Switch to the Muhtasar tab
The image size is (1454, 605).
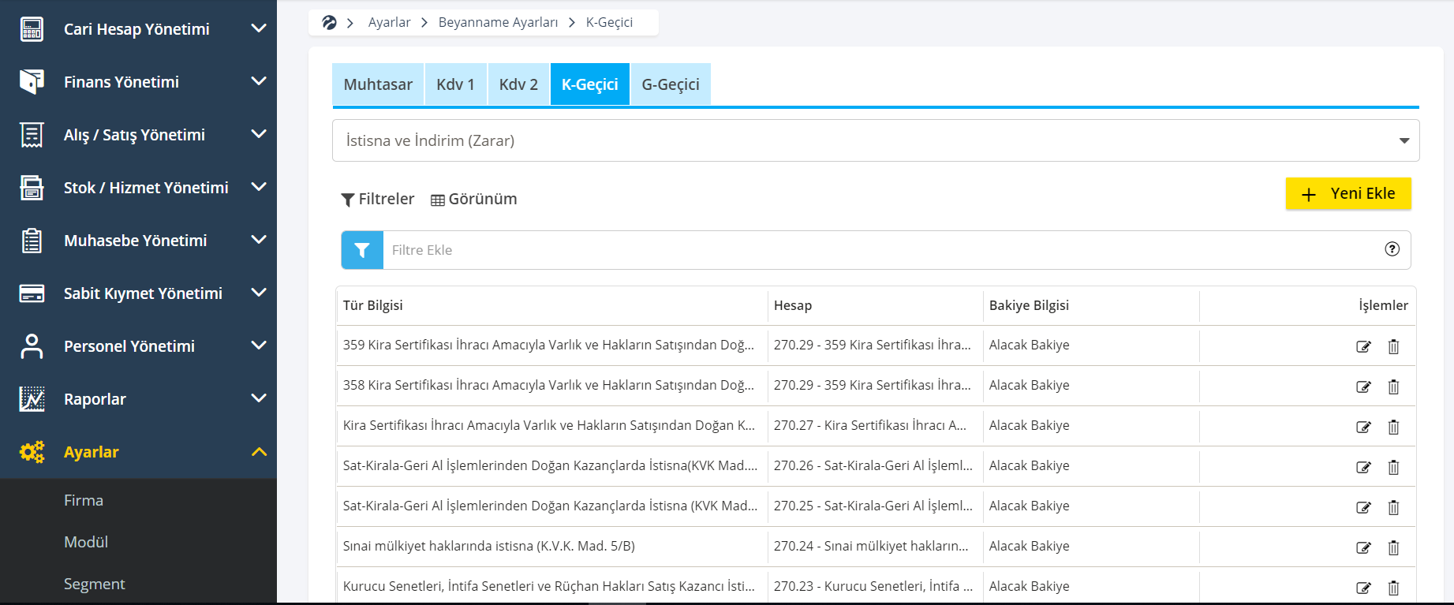click(378, 84)
